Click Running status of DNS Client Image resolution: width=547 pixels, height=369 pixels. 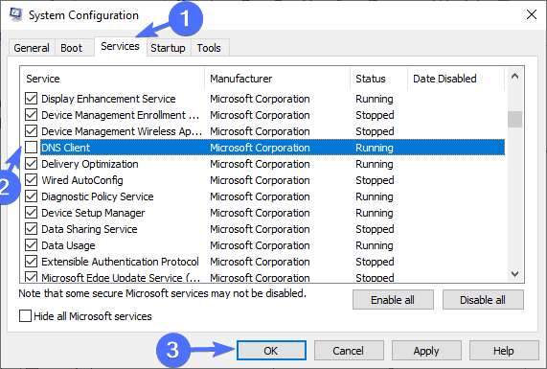click(375, 148)
